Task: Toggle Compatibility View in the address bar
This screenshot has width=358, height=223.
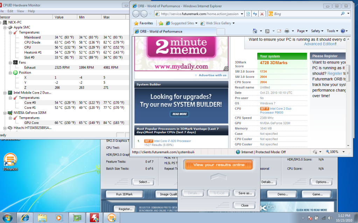Action: [248, 14]
